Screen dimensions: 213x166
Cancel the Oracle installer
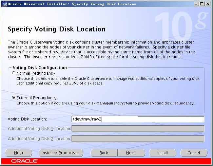(x=194, y=153)
